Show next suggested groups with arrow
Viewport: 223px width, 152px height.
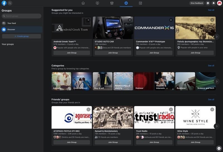[x=217, y=37]
